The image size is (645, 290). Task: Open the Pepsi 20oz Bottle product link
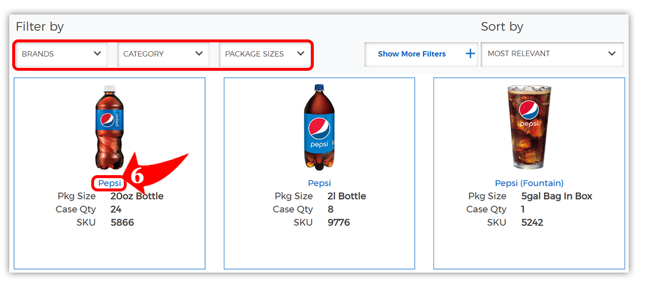point(109,183)
